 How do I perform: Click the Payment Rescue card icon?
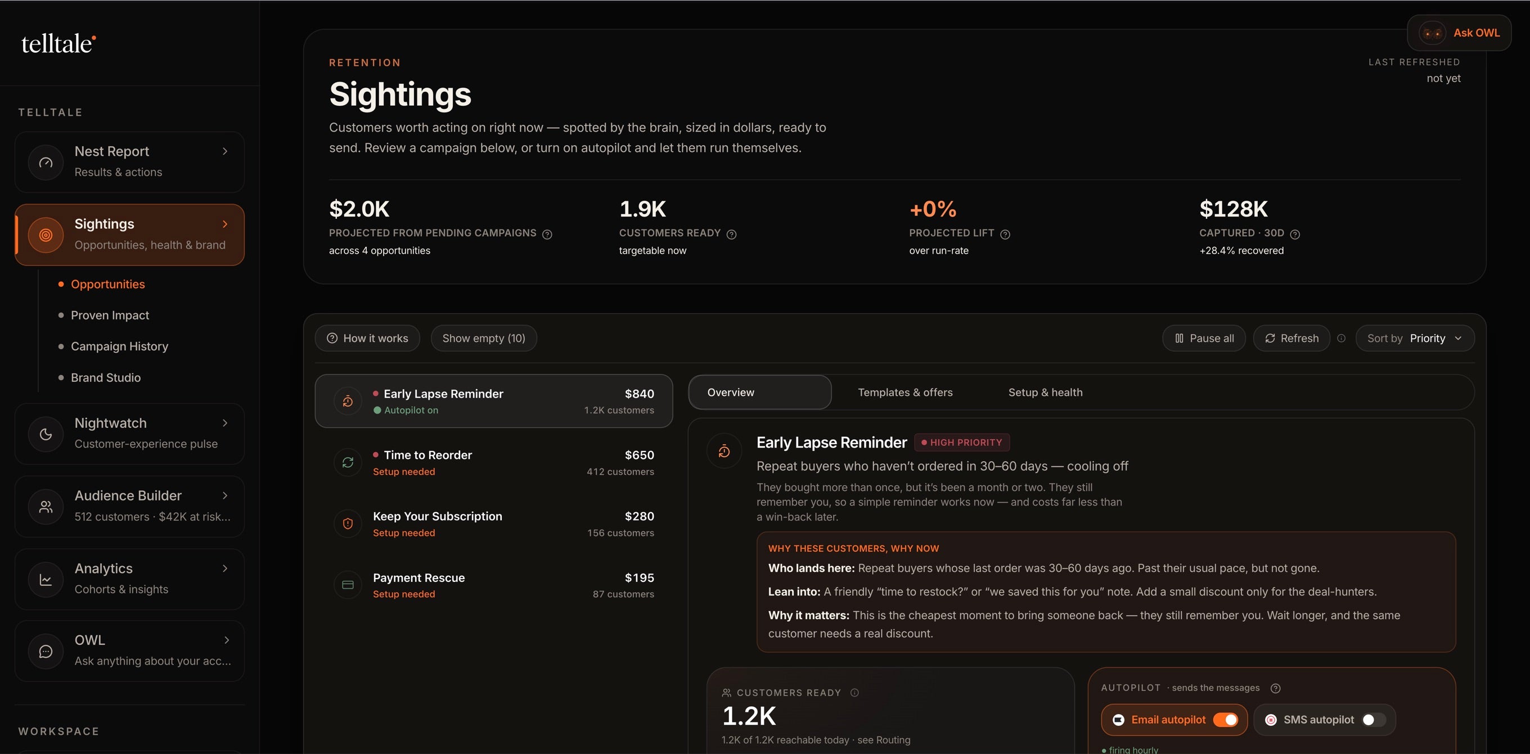click(348, 585)
